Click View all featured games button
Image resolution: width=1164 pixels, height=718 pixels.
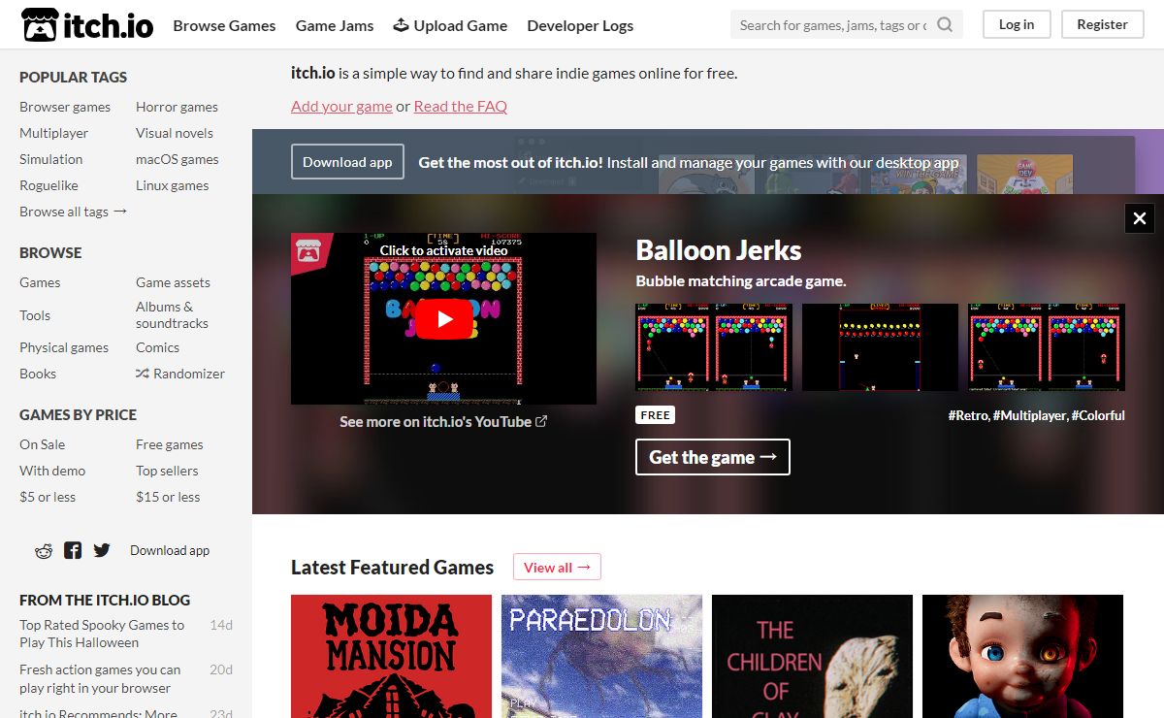tap(557, 567)
